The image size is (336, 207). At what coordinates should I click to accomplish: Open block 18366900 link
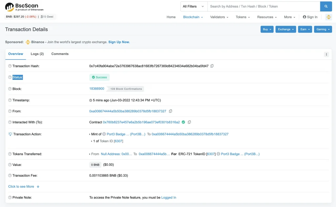pyautogui.click(x=97, y=89)
